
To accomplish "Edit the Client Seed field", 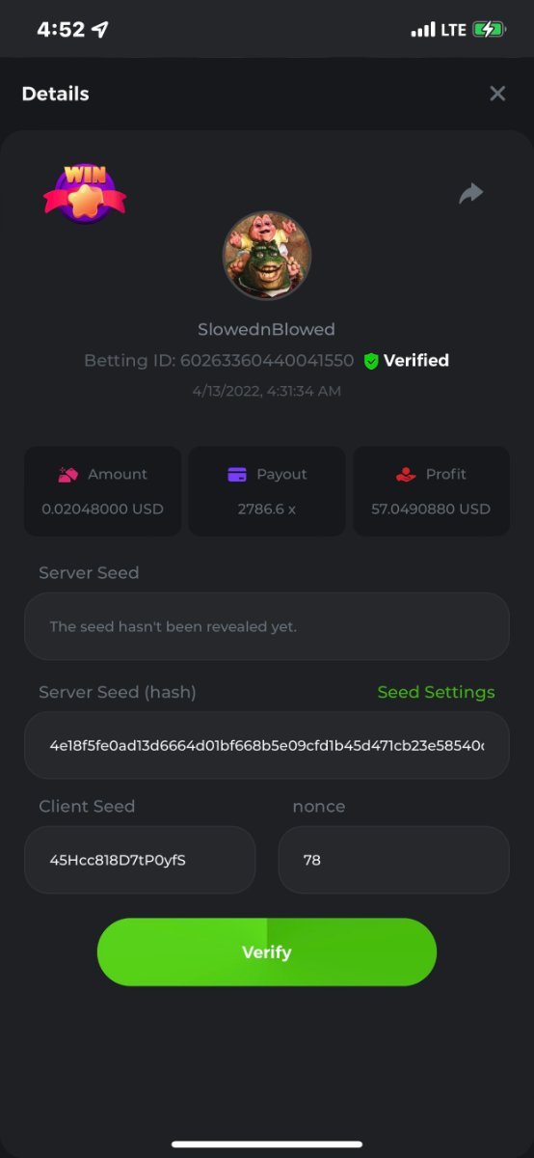I will click(x=140, y=860).
